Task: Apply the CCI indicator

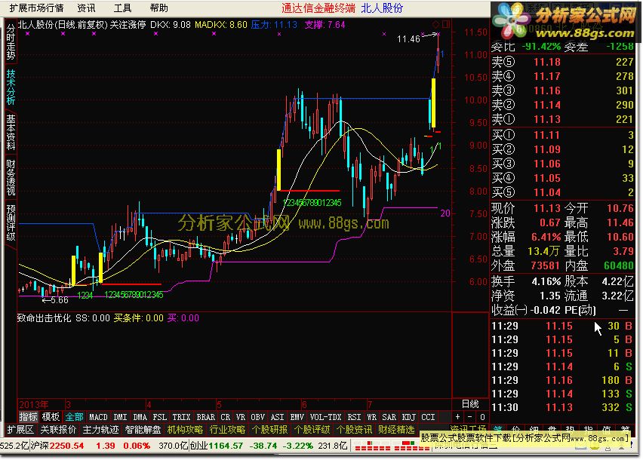Action: click(x=428, y=417)
